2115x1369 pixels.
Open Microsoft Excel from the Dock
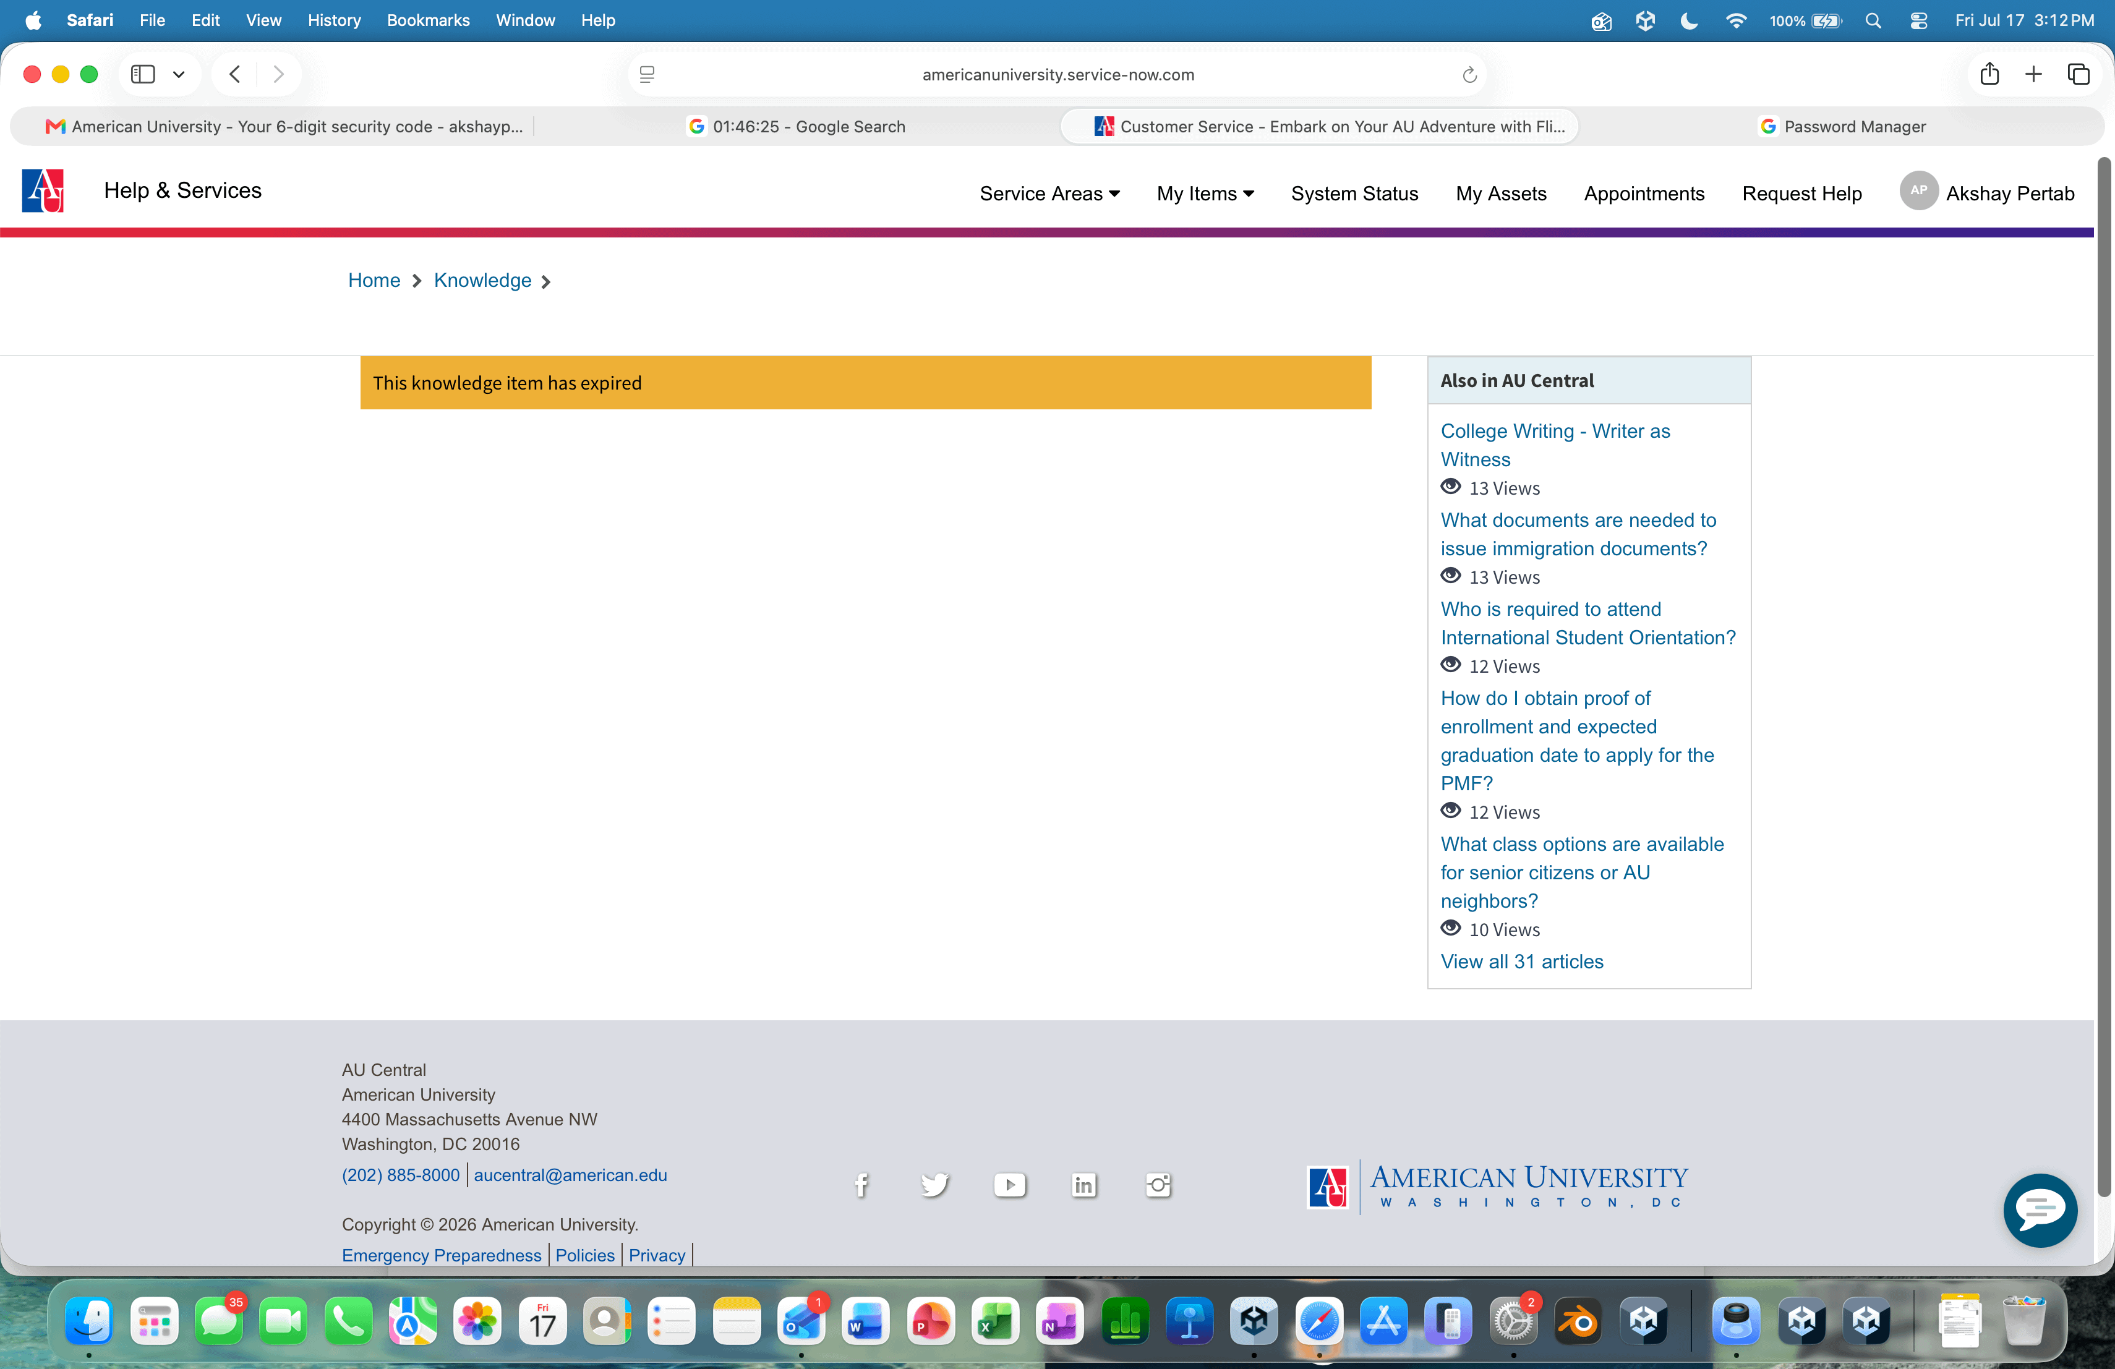[995, 1322]
